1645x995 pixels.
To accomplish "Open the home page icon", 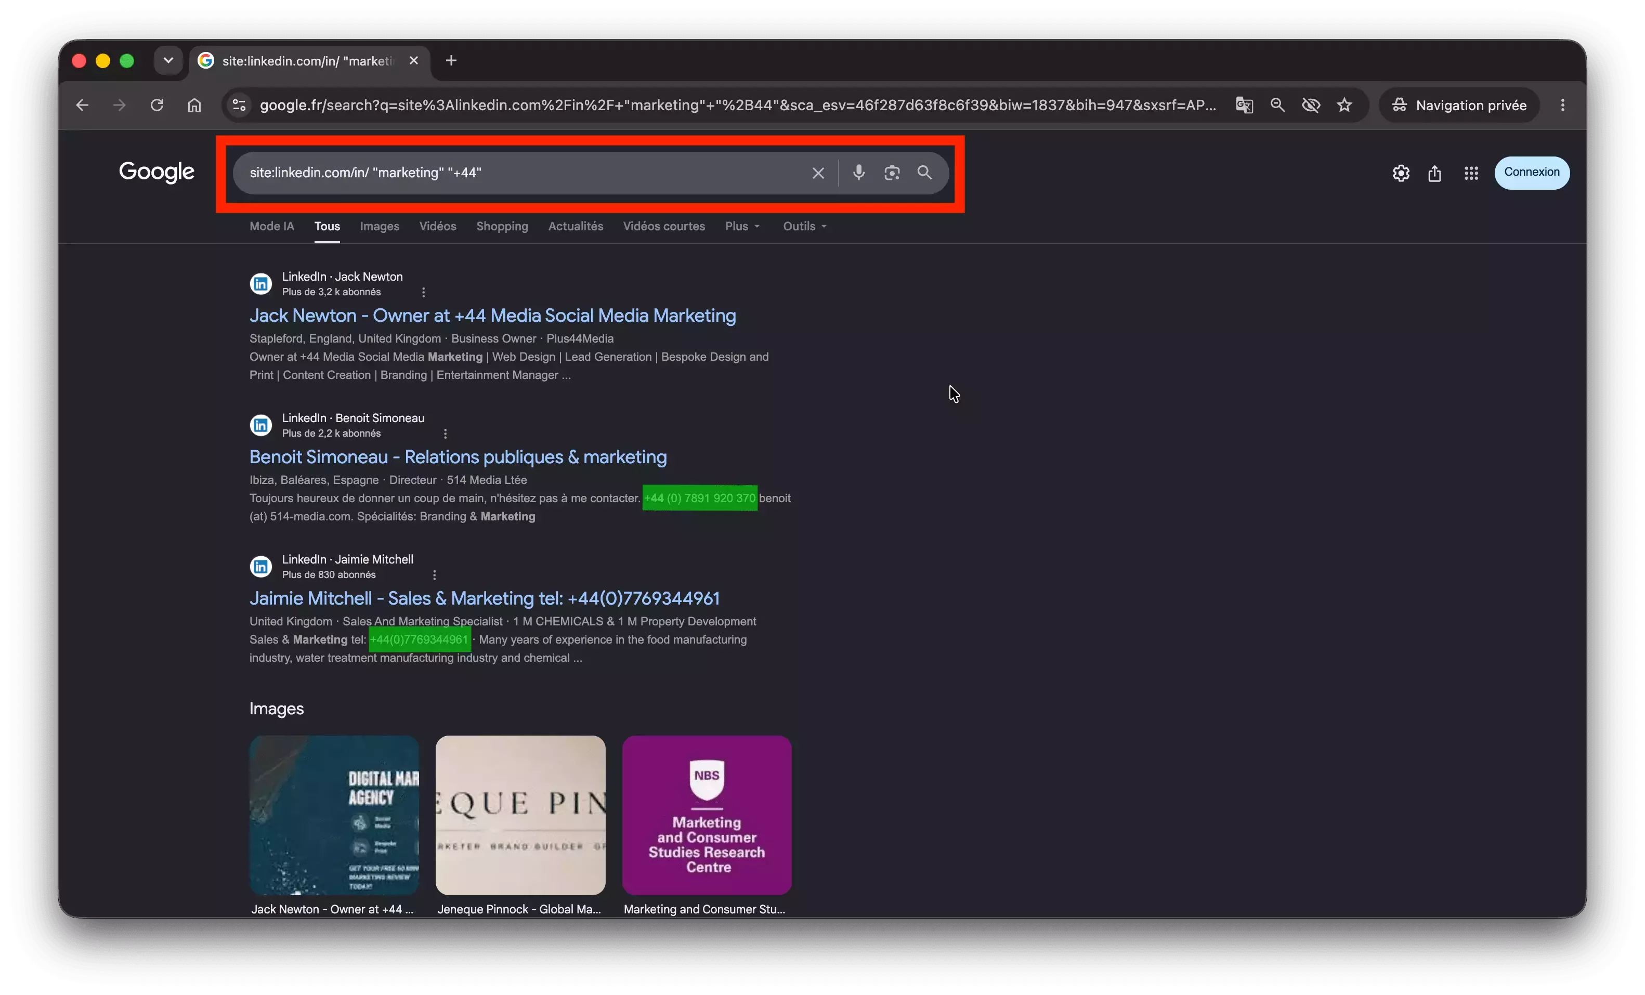I will (194, 105).
